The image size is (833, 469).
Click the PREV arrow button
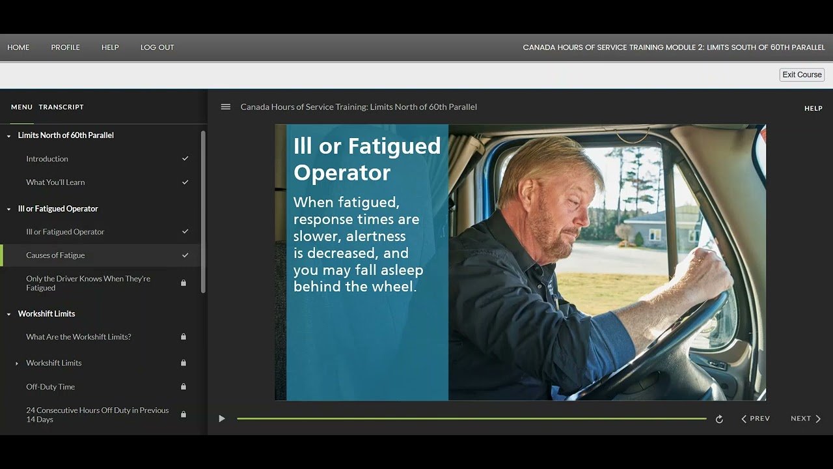coord(756,419)
